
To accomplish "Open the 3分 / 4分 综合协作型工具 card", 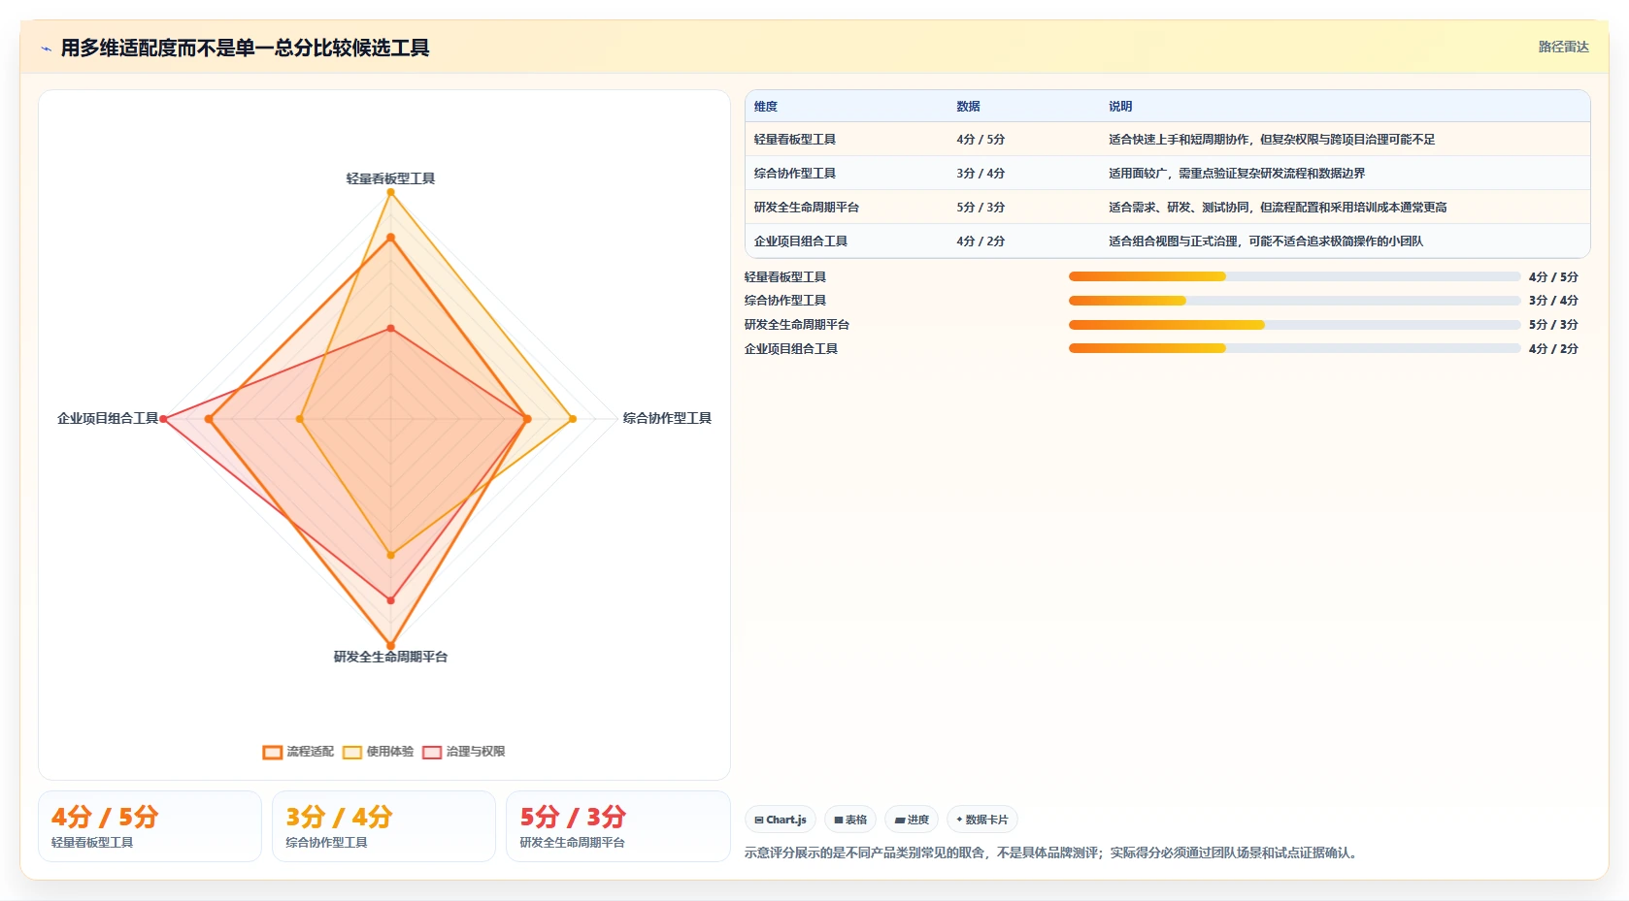I will (x=383, y=826).
